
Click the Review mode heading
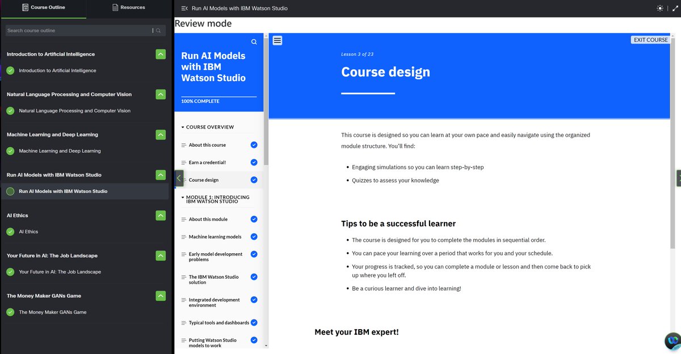203,24
